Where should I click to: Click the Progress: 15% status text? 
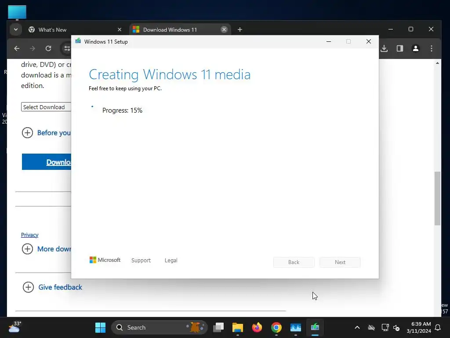coord(122,110)
